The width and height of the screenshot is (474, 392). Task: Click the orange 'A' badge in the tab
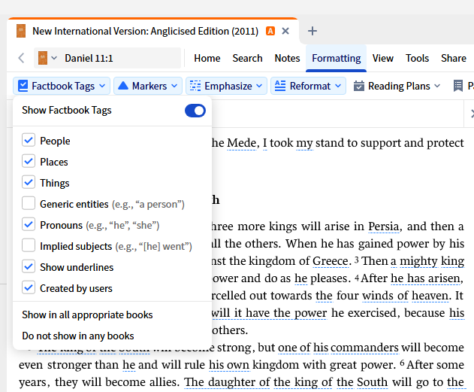coord(270,31)
